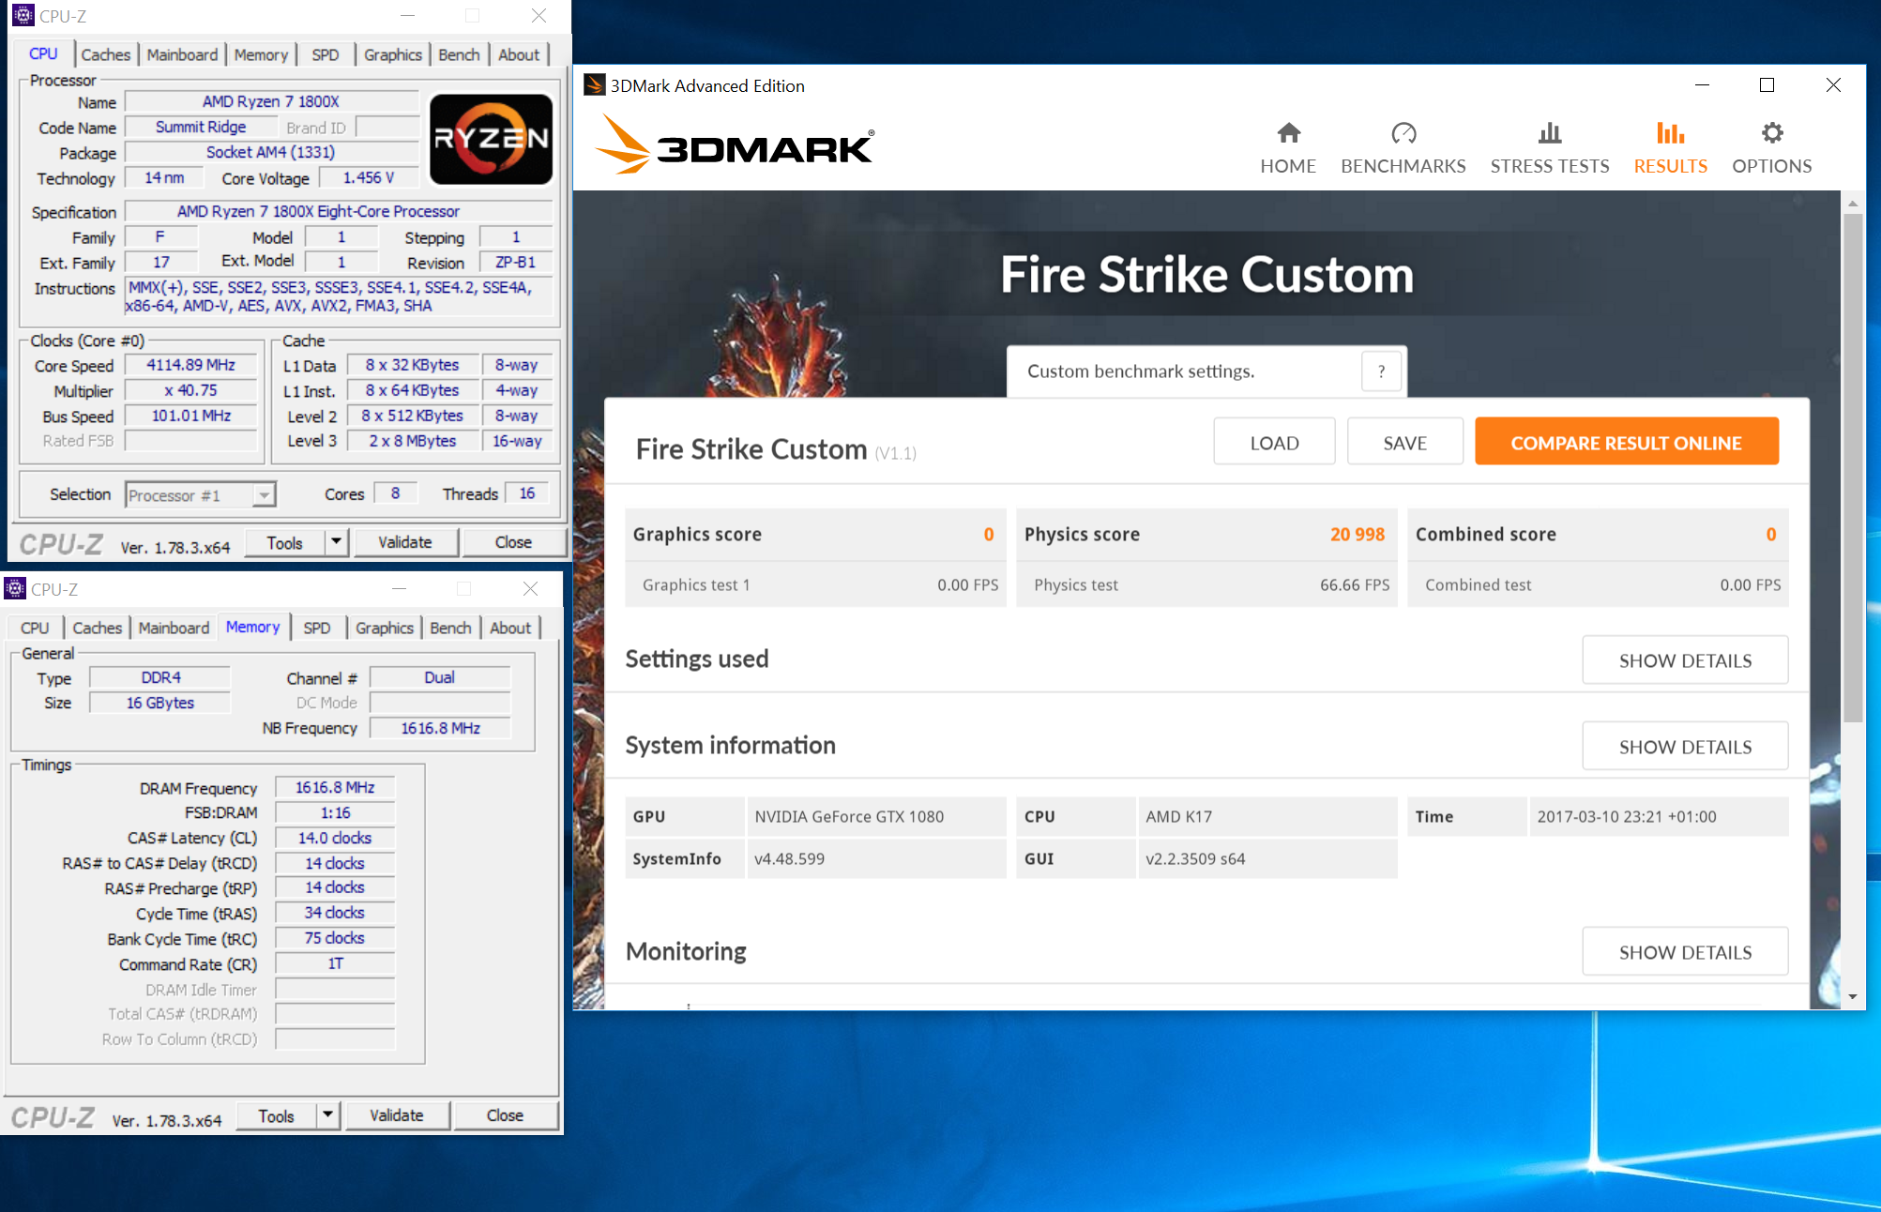Open SPD tab in bottom CPU-Z window
The image size is (1881, 1212).
coord(316,628)
